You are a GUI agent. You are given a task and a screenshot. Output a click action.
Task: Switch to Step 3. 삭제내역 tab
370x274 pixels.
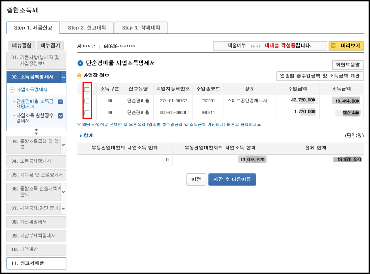pos(141,28)
